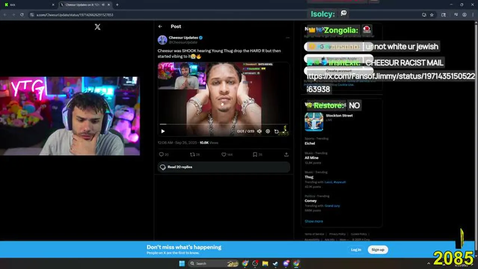
Task: Click the Grand Jury trending link
Action: point(332,206)
